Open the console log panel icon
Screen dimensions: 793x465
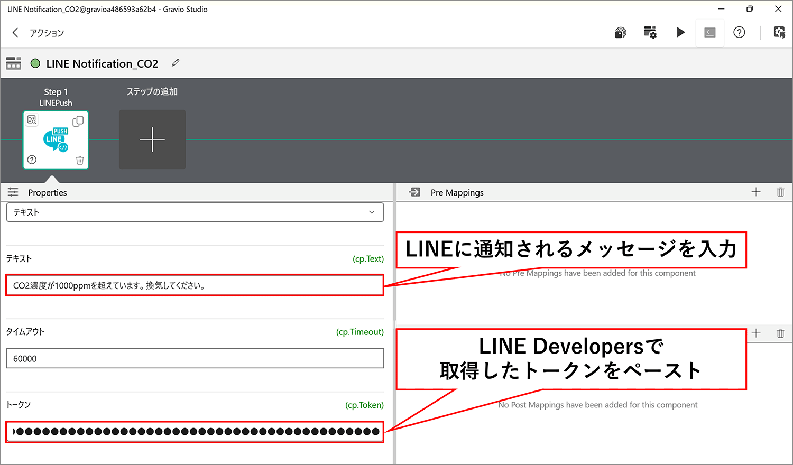709,33
